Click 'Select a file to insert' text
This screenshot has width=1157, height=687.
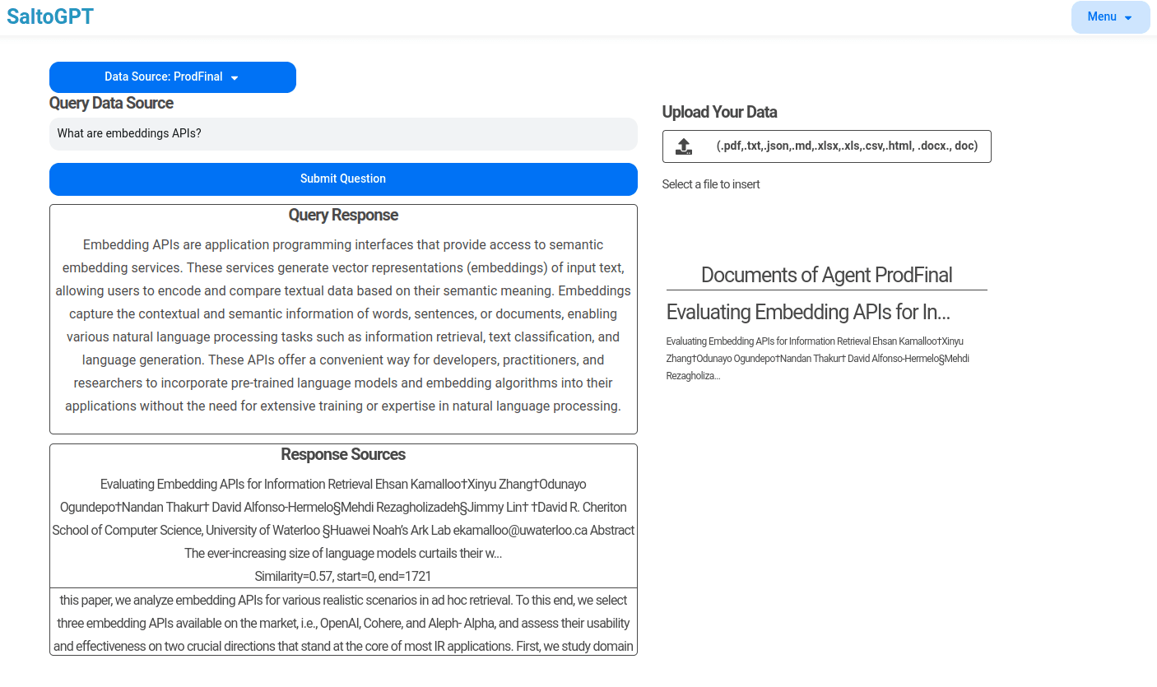[711, 184]
